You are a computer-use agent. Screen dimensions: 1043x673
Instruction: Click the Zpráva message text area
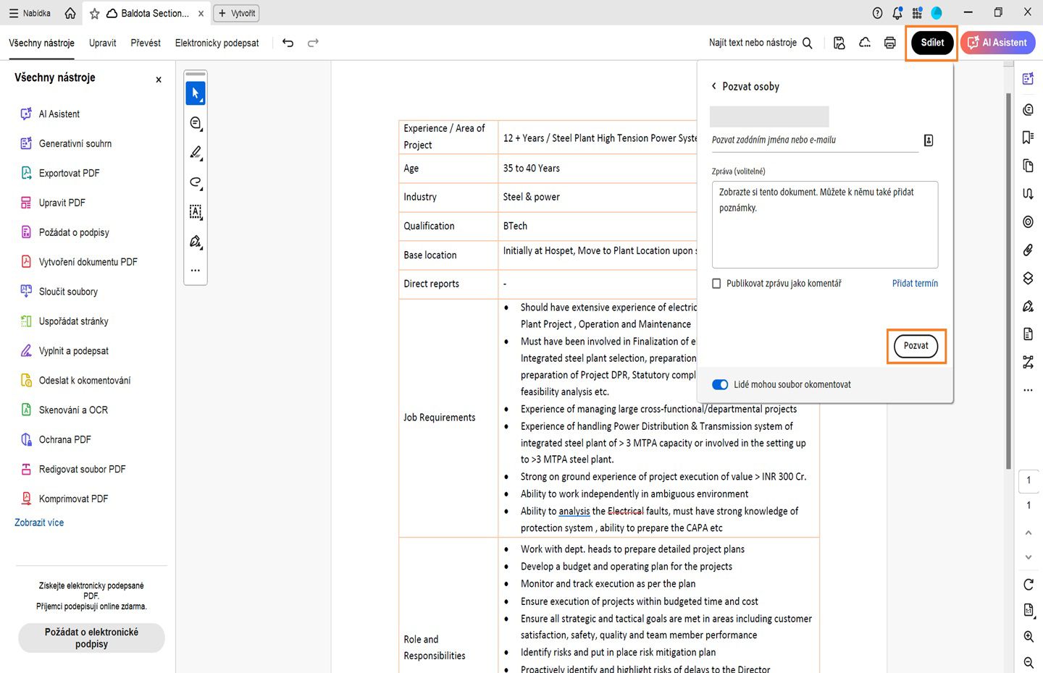825,224
